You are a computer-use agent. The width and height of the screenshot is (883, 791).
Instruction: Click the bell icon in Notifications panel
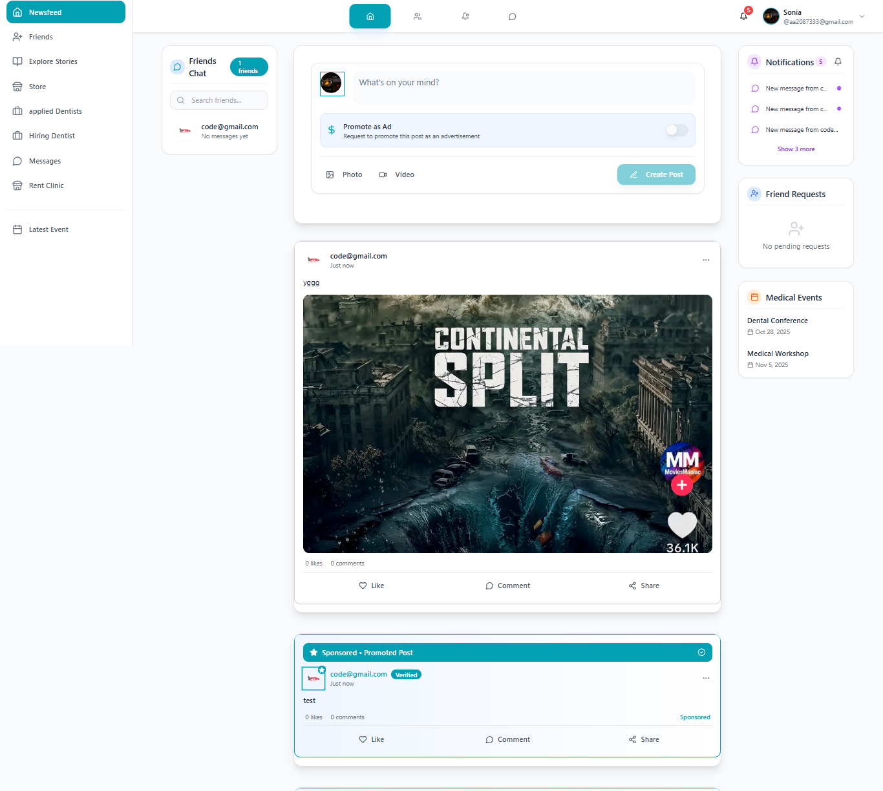click(838, 62)
